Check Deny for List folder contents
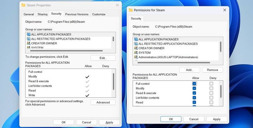The width and height of the screenshot is (253, 128). coord(211,98)
